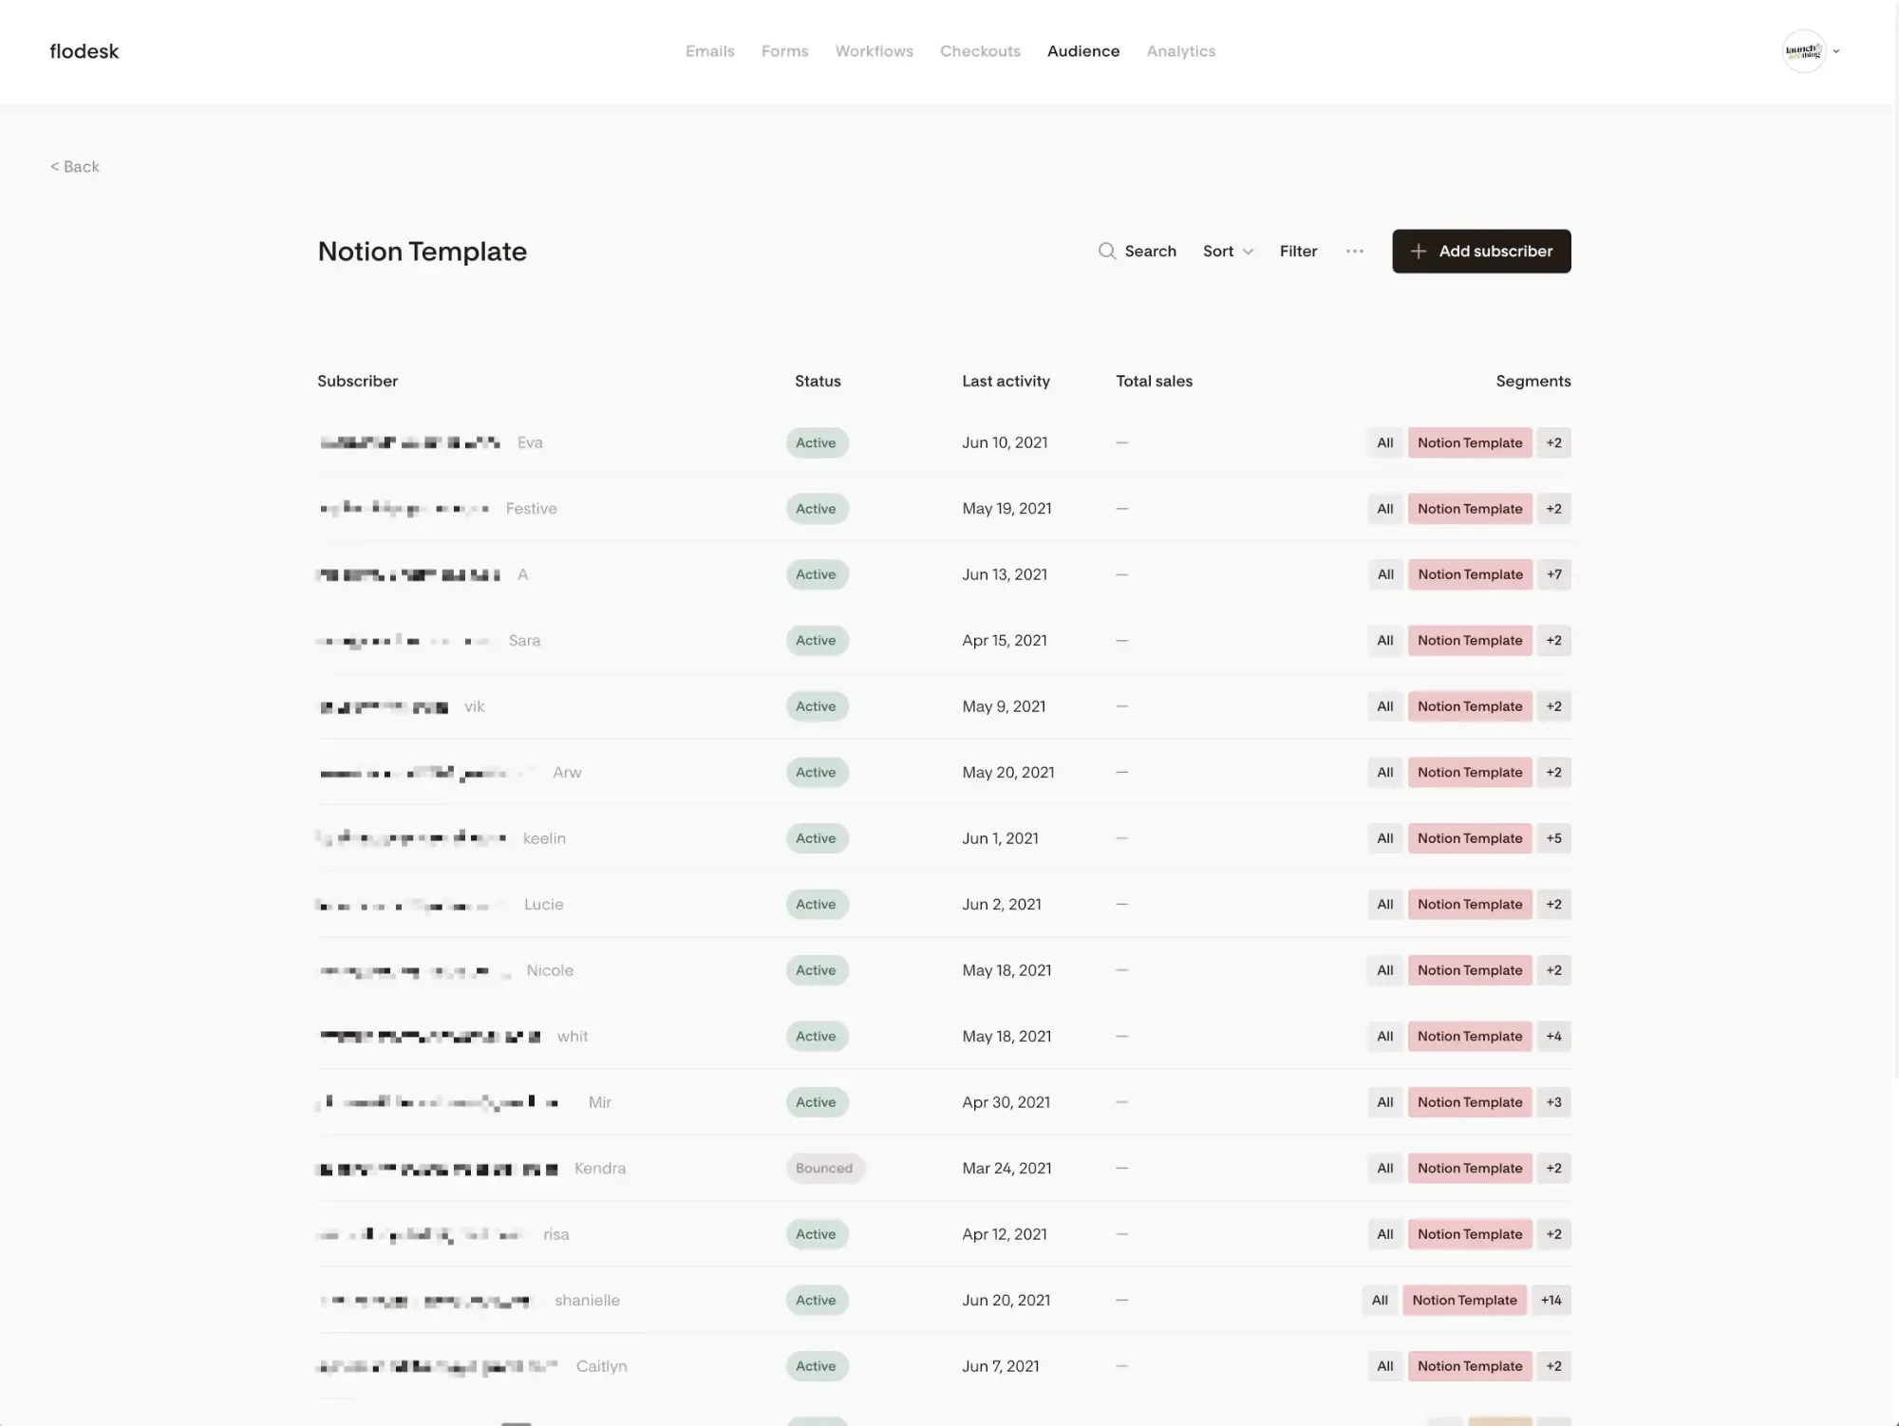The width and height of the screenshot is (1899, 1426).
Task: Expand the Sort dropdown
Action: click(x=1227, y=251)
